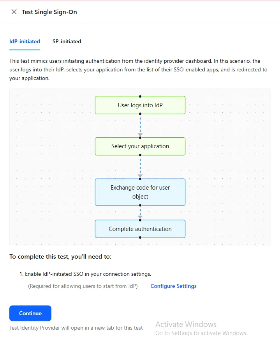The image size is (280, 355).
Task: Switch to the SP-initiated tab
Action: [x=67, y=41]
